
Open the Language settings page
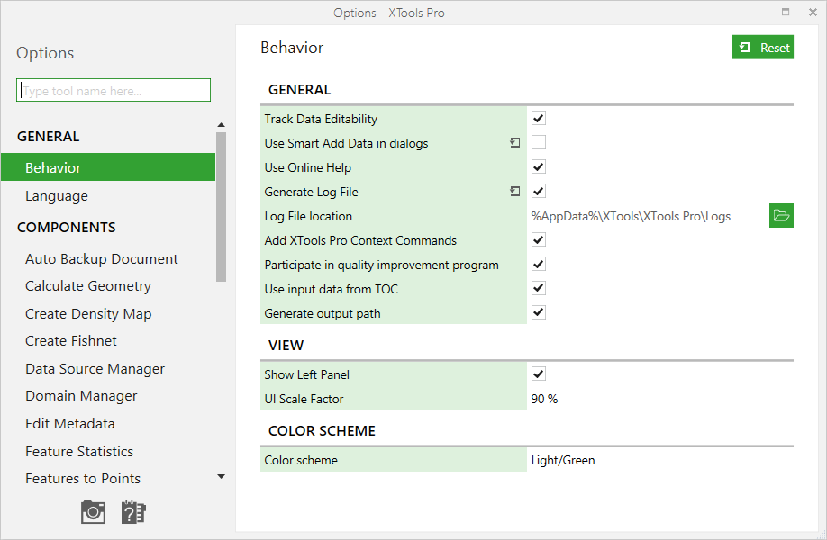[x=57, y=196]
